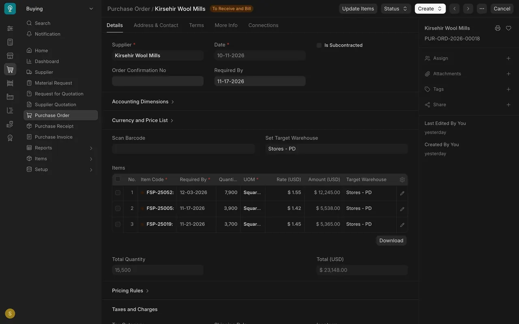
Task: Click the Scan Barcode input field
Action: 183,149
